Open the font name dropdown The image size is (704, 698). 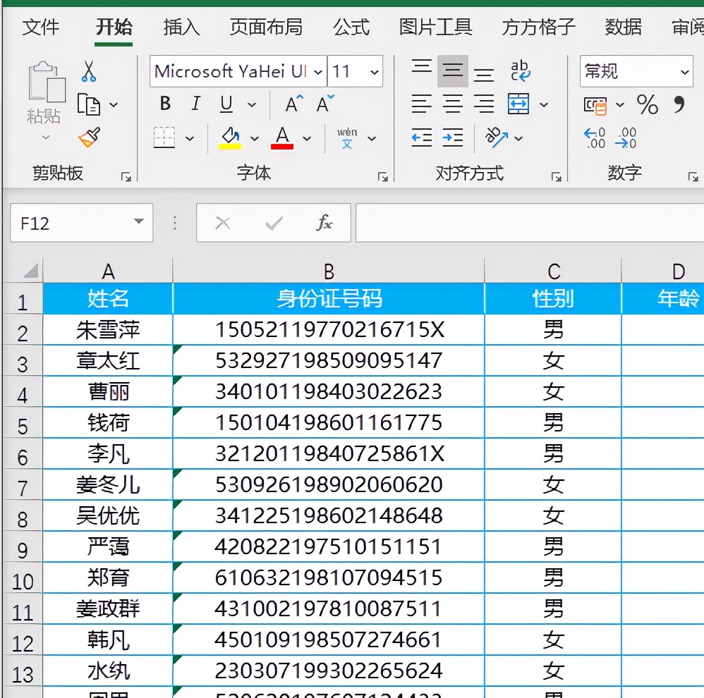click(319, 71)
